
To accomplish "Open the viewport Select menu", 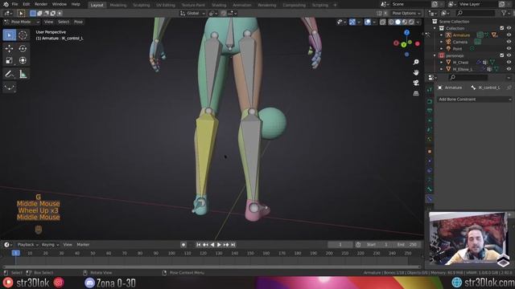I will point(64,22).
